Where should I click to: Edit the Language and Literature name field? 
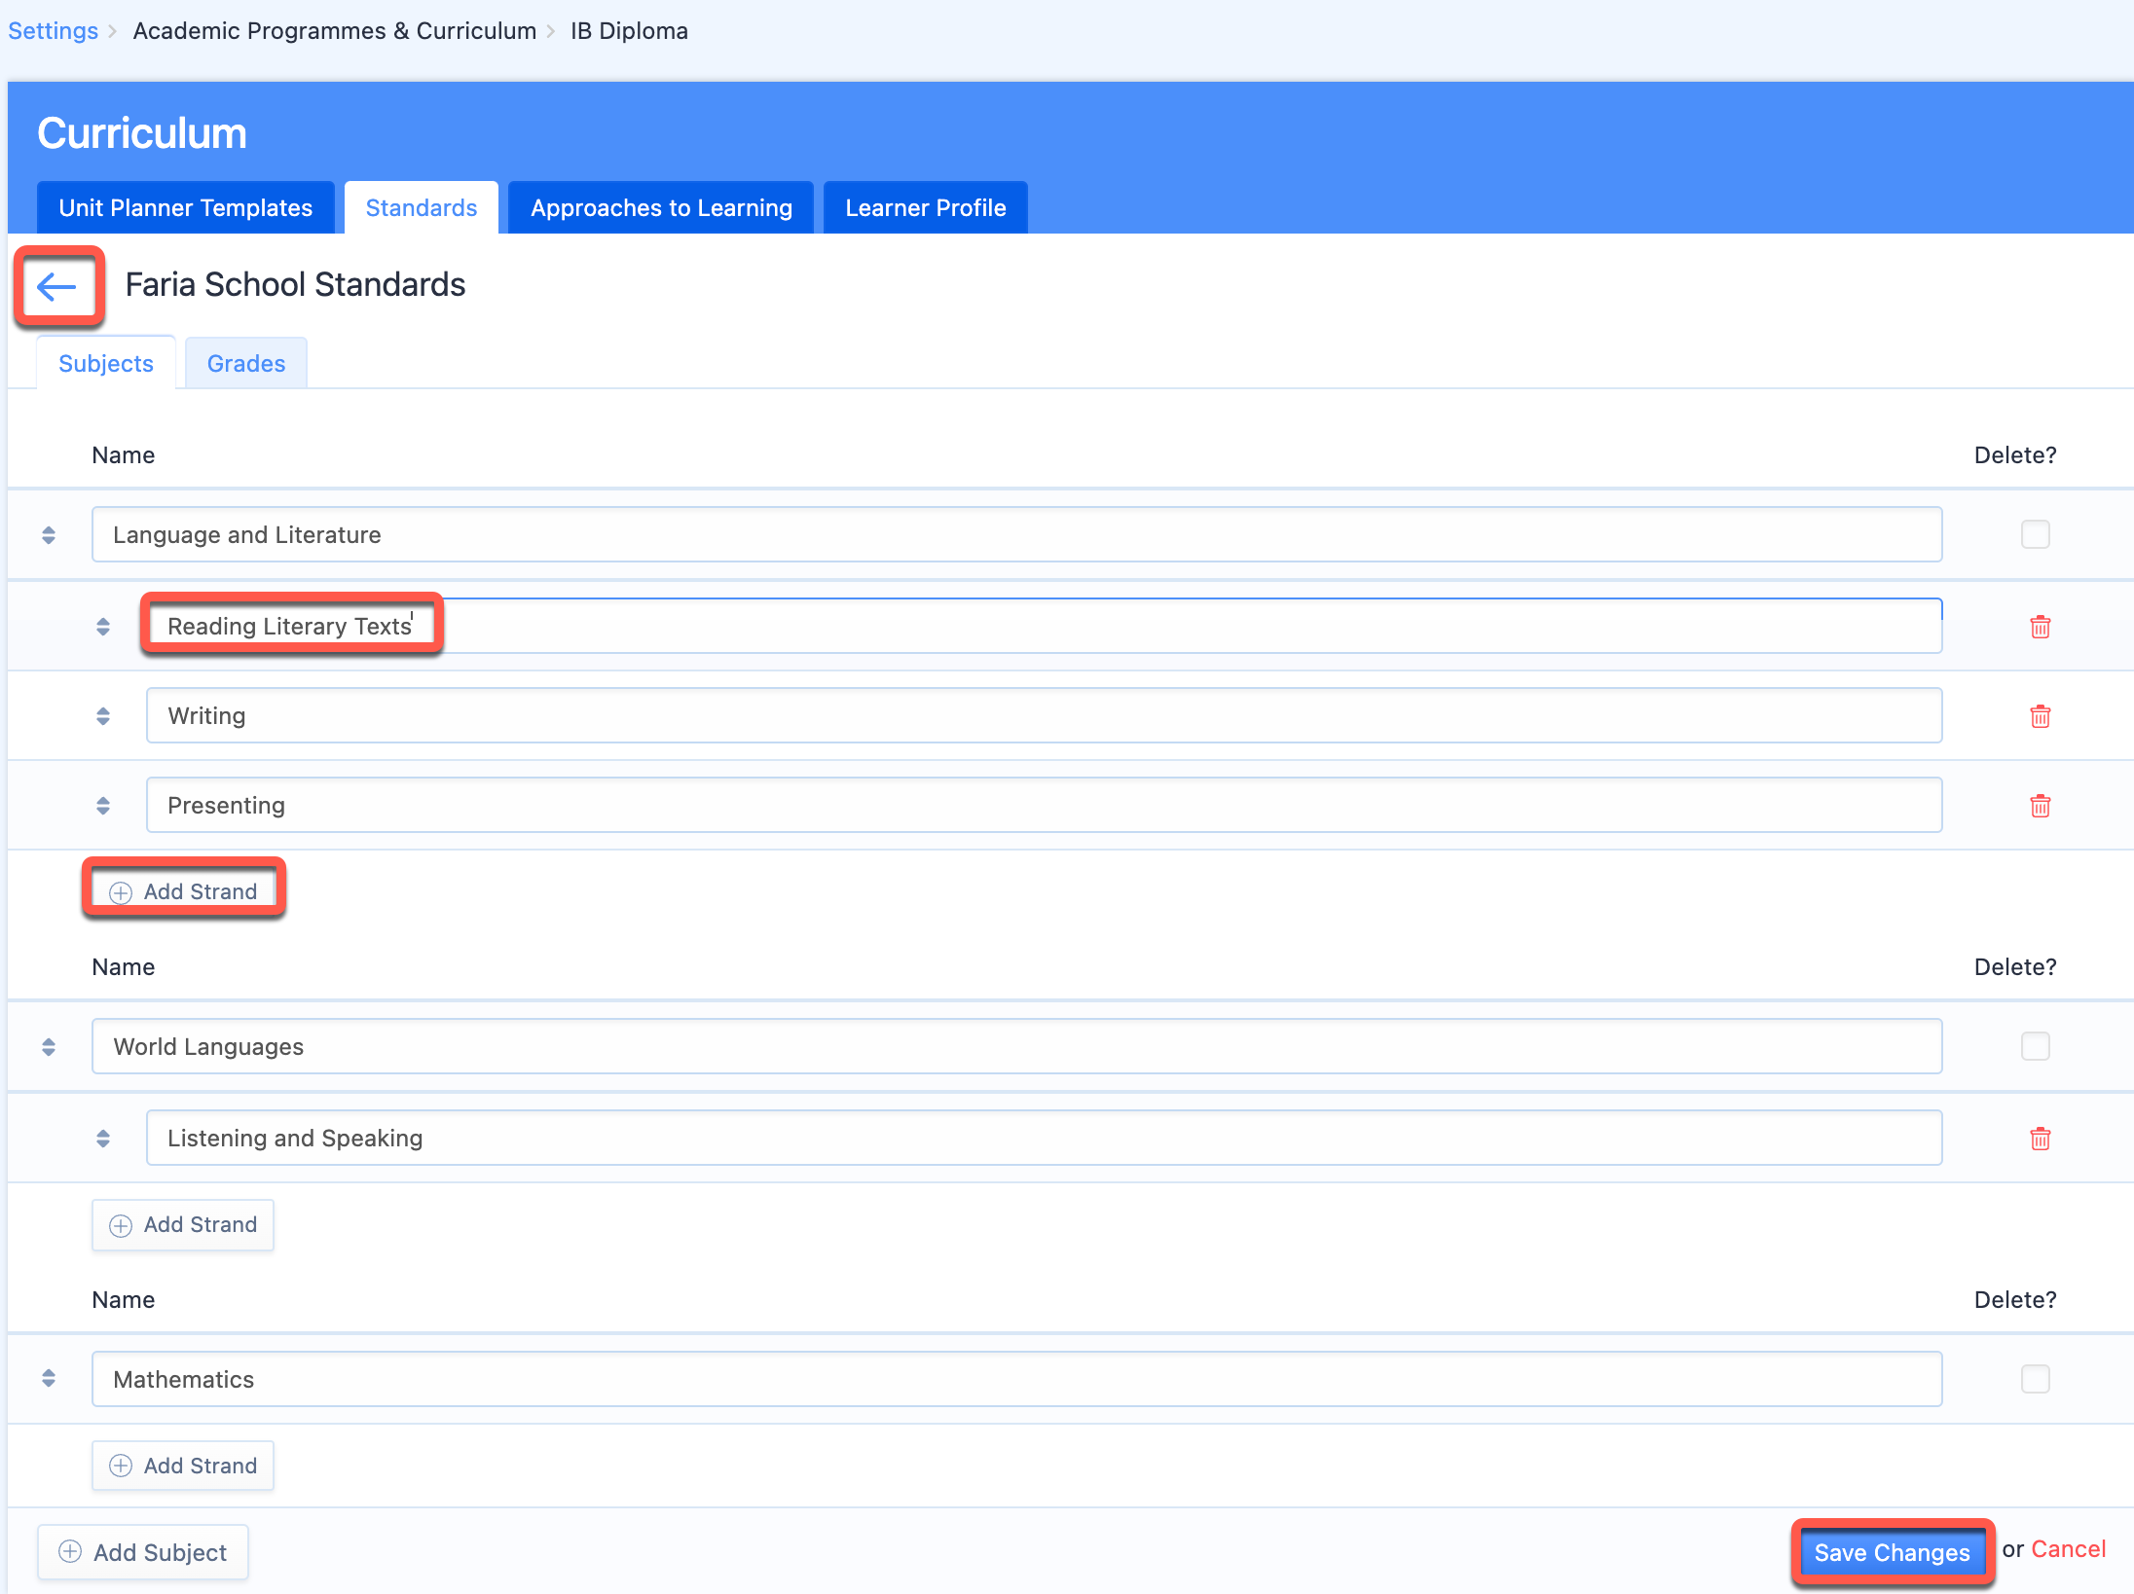pyautogui.click(x=1017, y=534)
